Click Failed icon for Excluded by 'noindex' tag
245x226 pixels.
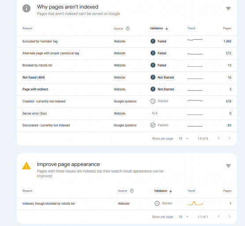pos(153,41)
